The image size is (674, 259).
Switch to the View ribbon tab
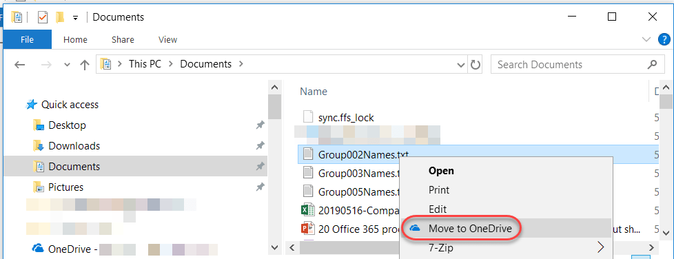pyautogui.click(x=167, y=39)
